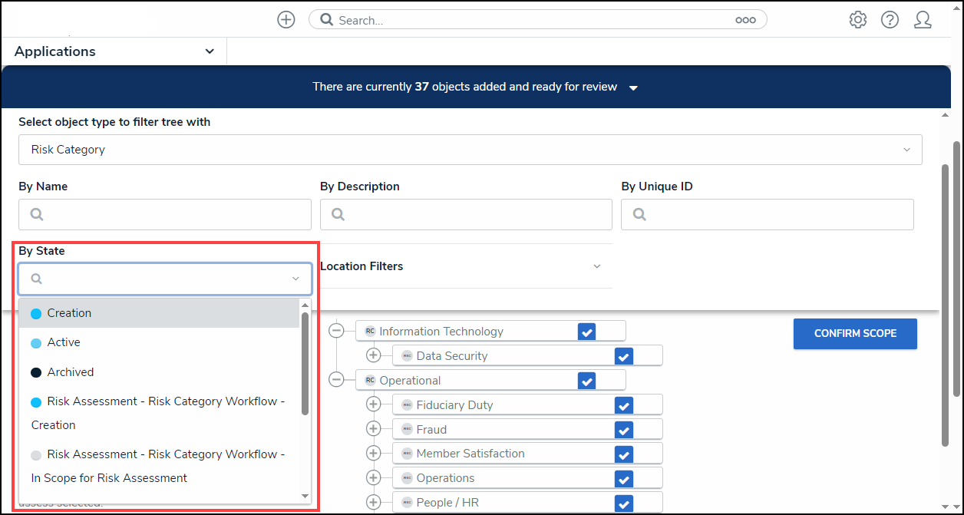
Task: Collapse the Information Technology tree node
Action: 336,331
